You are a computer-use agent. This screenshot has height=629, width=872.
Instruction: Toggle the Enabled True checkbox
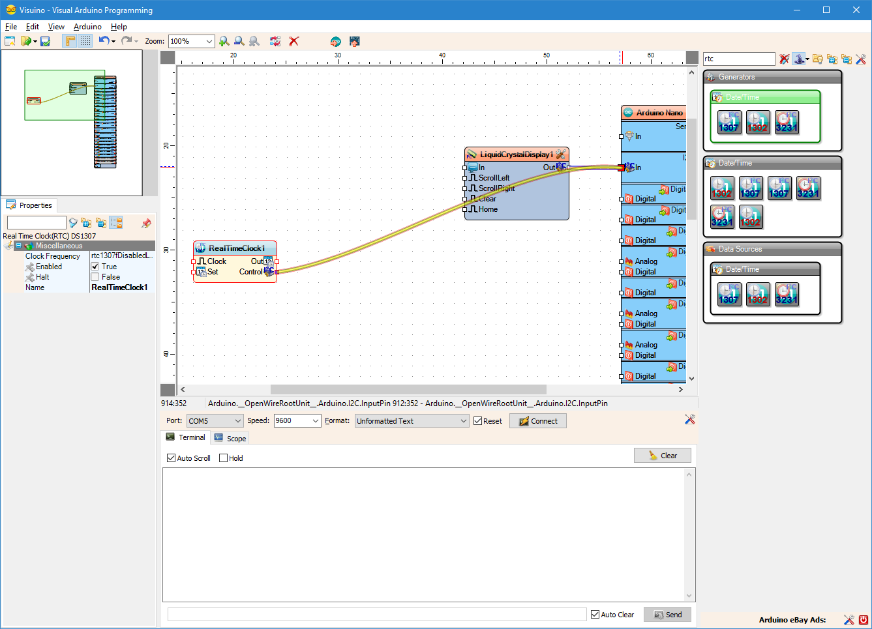pos(95,267)
